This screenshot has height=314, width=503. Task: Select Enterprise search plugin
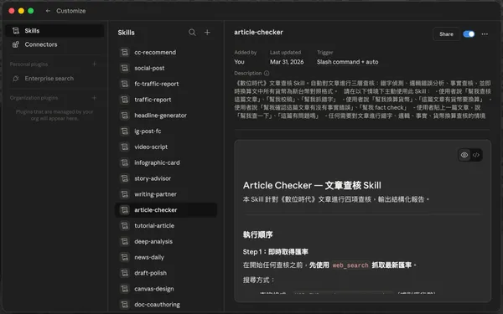click(x=54, y=79)
